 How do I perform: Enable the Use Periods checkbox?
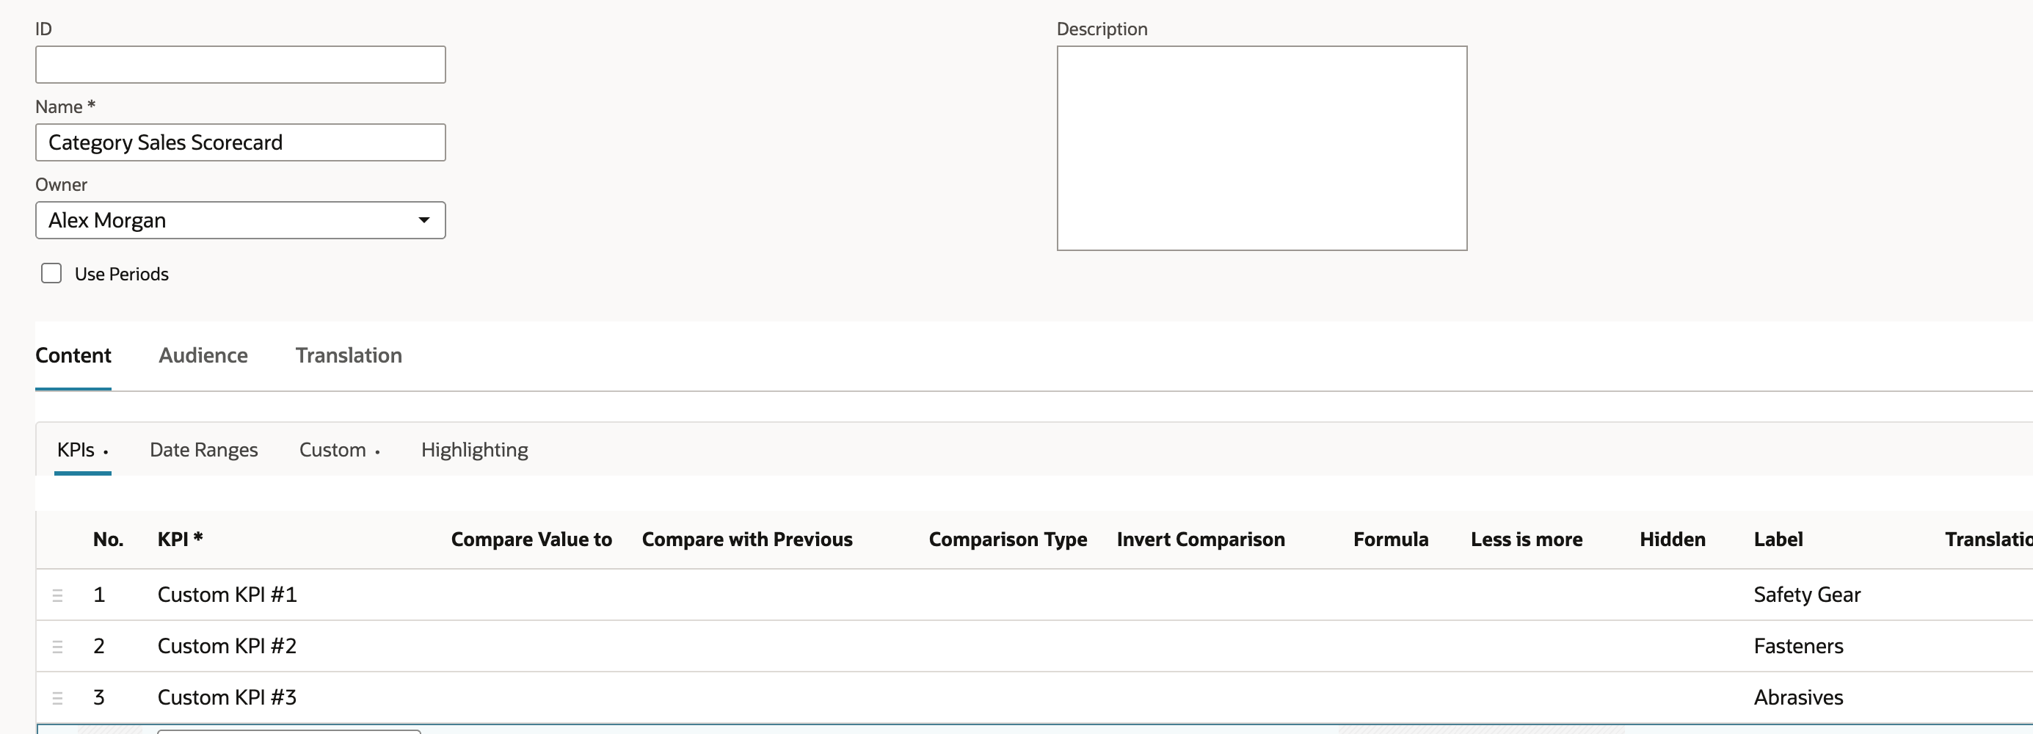coord(51,273)
